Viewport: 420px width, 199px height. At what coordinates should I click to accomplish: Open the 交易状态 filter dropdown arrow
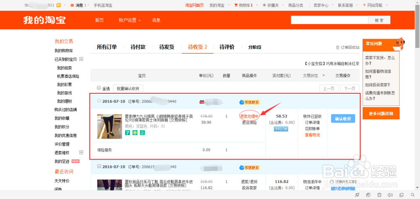click(323, 76)
